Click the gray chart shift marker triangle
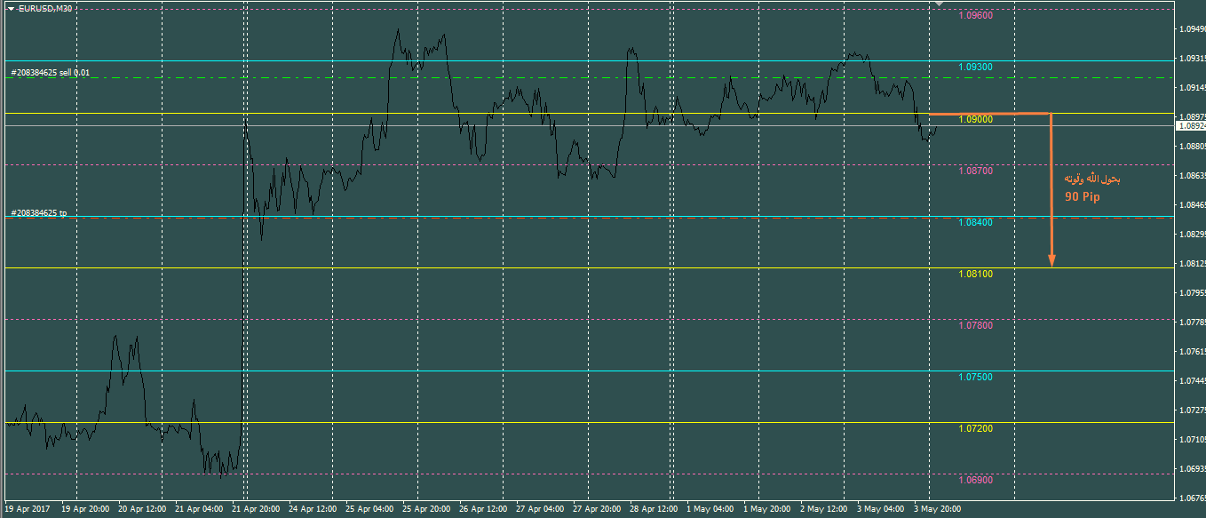Viewport: 1206px width, 518px height. click(940, 4)
